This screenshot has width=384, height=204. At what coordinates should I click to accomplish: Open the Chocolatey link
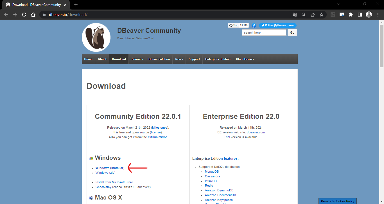point(103,187)
